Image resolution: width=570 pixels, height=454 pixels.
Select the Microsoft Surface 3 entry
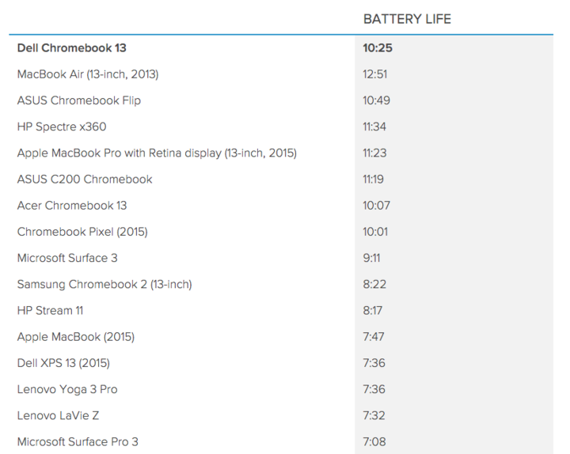pyautogui.click(x=67, y=258)
